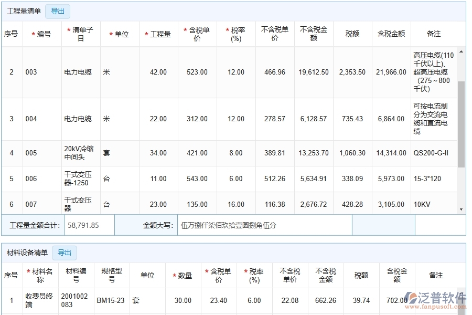The width and height of the screenshot is (472, 315).
Task: Click the 规格型号 column header
Action: pos(112,276)
